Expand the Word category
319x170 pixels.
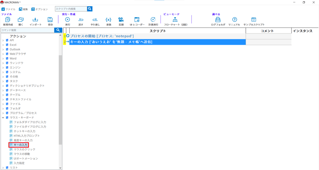coord(3,58)
